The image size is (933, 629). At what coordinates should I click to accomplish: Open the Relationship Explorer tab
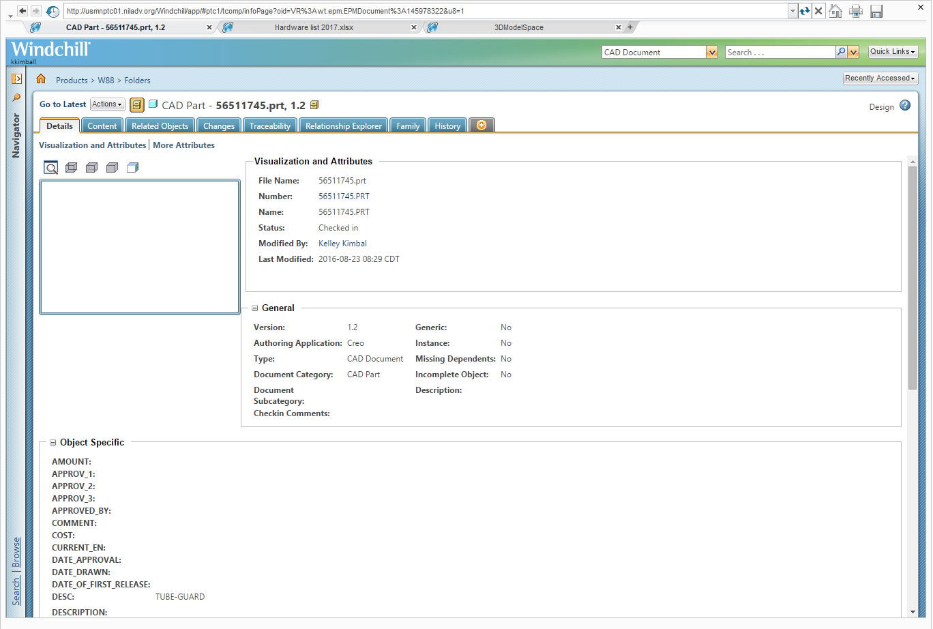click(344, 126)
